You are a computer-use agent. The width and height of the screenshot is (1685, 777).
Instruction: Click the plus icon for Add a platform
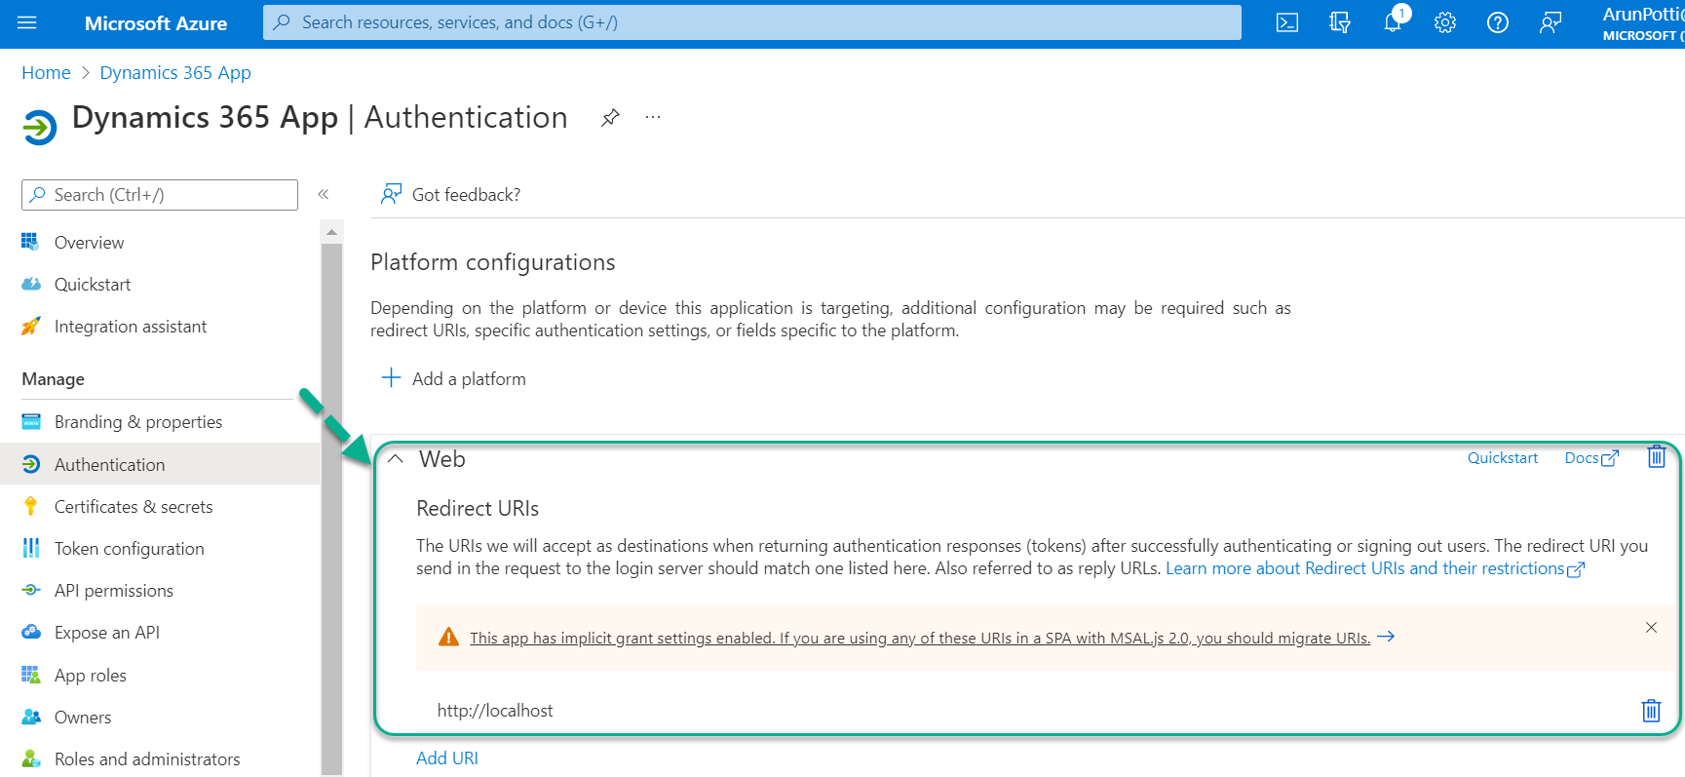(x=391, y=377)
